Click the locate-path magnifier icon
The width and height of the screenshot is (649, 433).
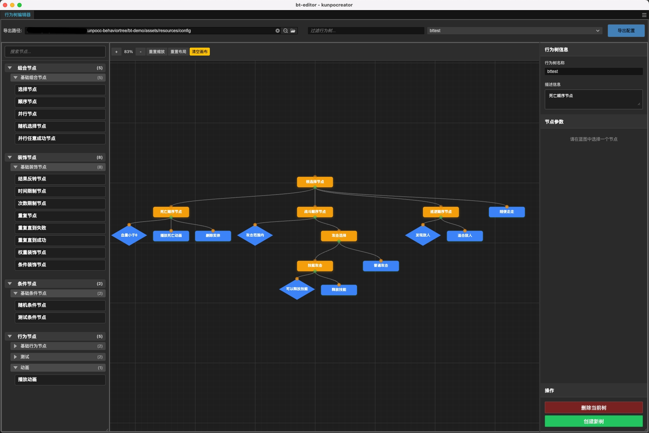tap(286, 31)
